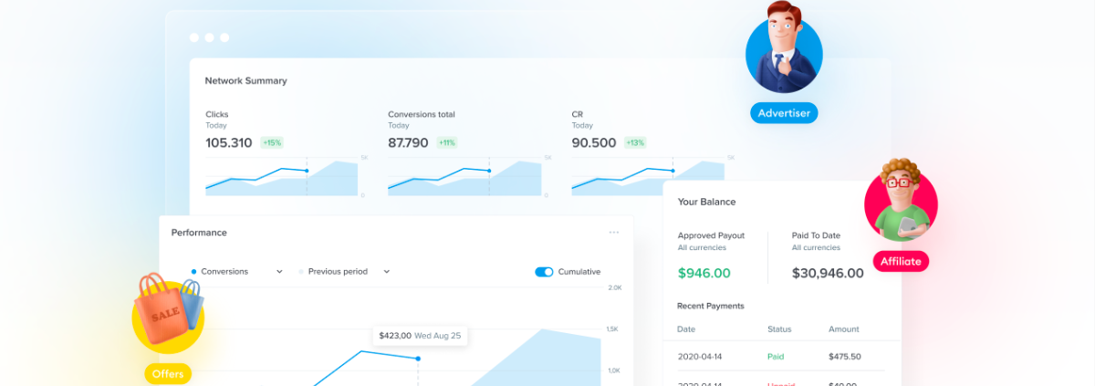The width and height of the screenshot is (1095, 386).
Task: Toggle the Cumulative switch
Action: click(x=544, y=272)
